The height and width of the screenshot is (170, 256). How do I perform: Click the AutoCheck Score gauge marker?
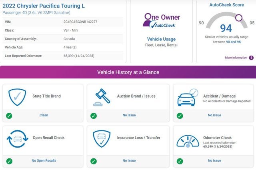tap(239, 18)
